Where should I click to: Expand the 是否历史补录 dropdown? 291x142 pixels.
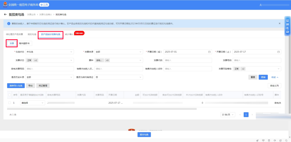[x=50, y=77]
